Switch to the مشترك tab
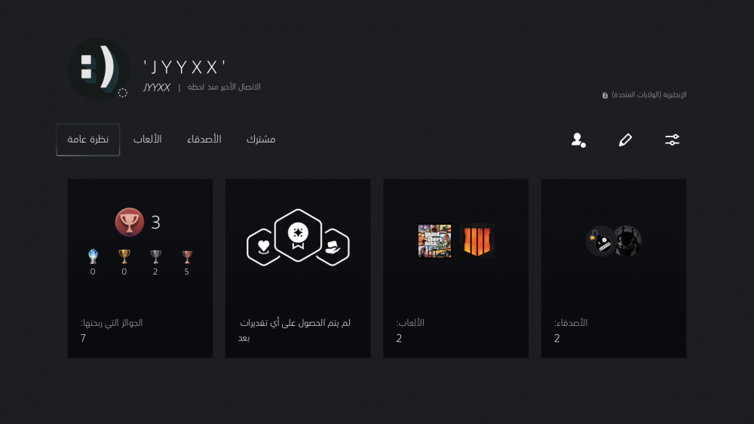This screenshot has width=754, height=424. [261, 140]
